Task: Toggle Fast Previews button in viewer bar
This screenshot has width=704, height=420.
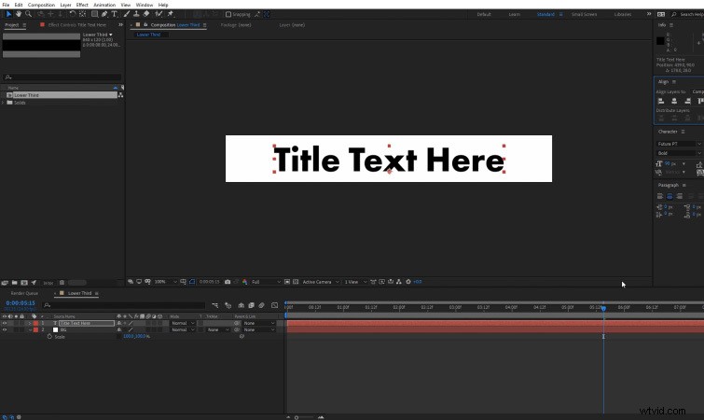Action: pos(381,282)
